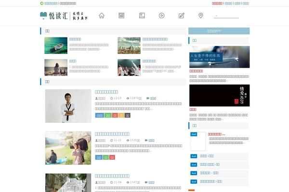289x192 pixels.
Task: Open comments link next to 1535 views
Action: (x=151, y=141)
